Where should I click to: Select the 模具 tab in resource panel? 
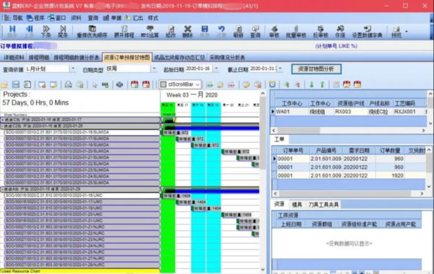(297, 205)
